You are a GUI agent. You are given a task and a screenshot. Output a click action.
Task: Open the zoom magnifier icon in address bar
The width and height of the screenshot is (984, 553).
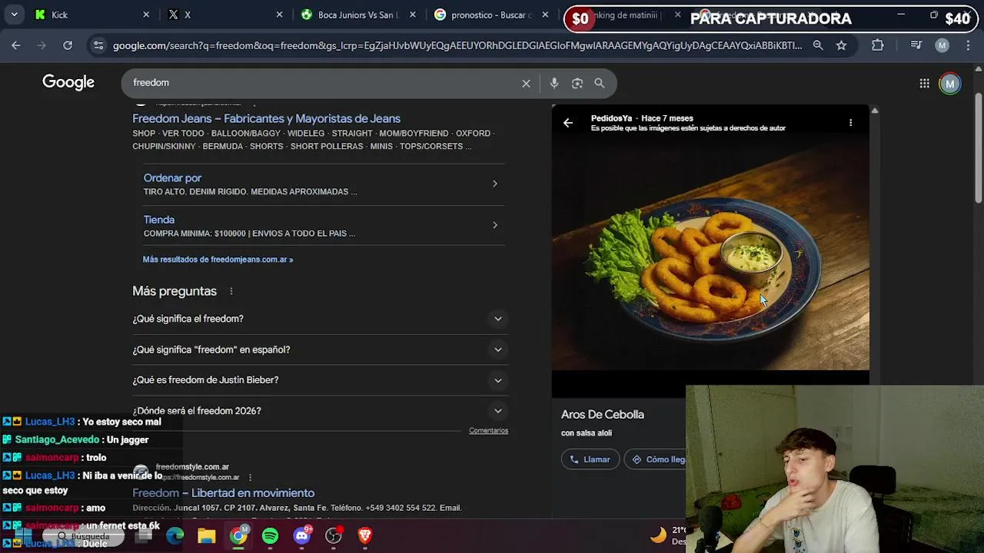(818, 45)
